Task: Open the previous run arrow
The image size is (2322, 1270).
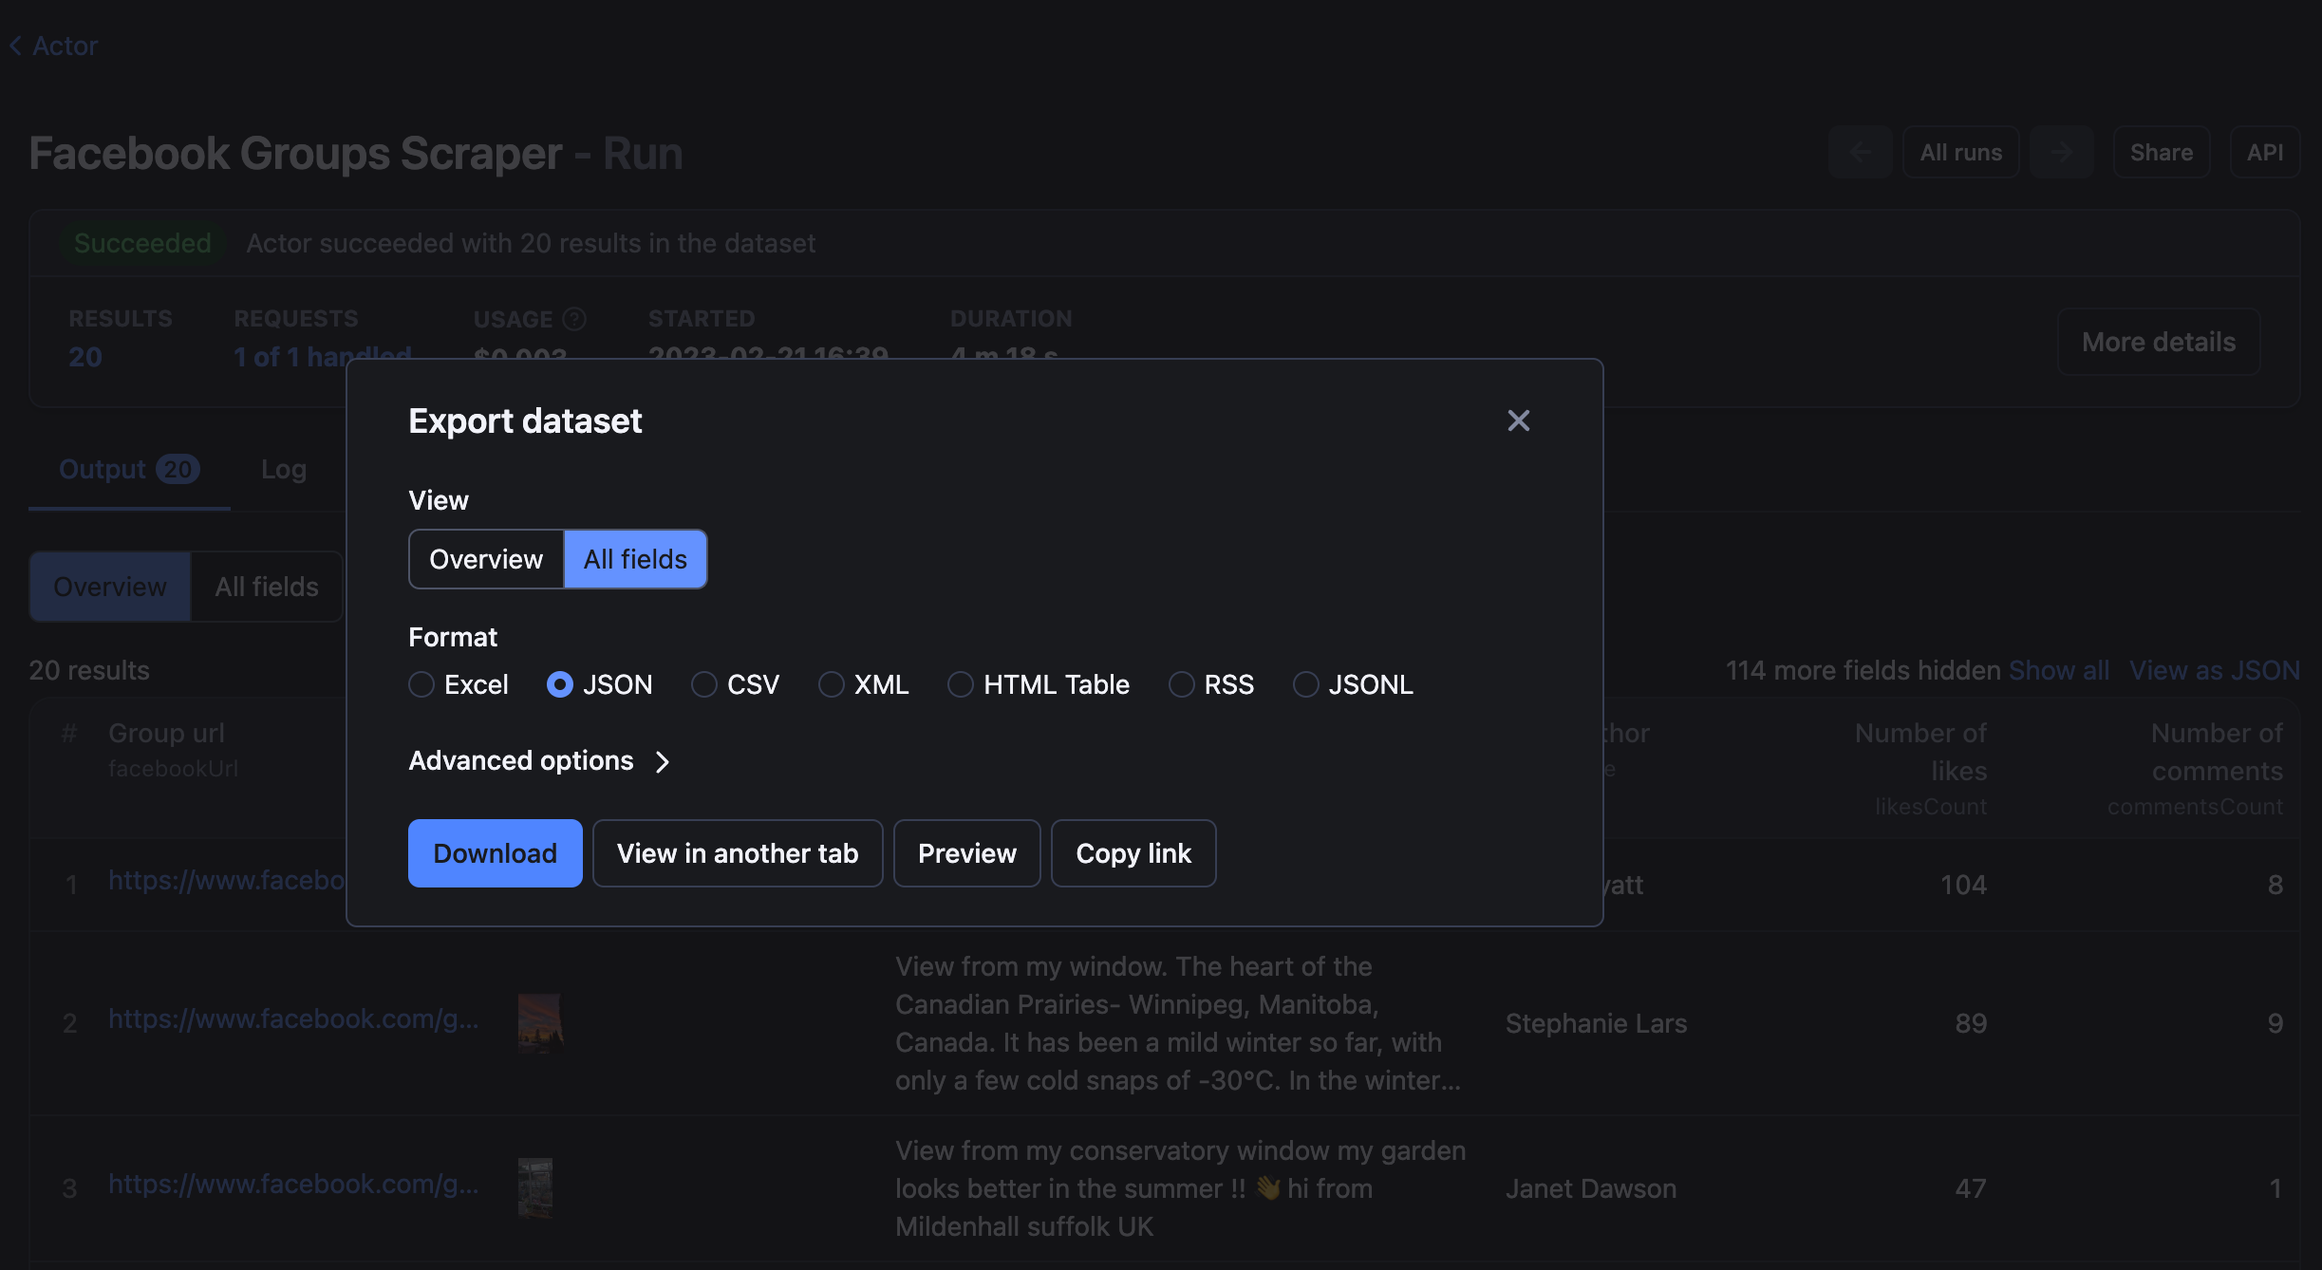Action: pyautogui.click(x=1861, y=152)
